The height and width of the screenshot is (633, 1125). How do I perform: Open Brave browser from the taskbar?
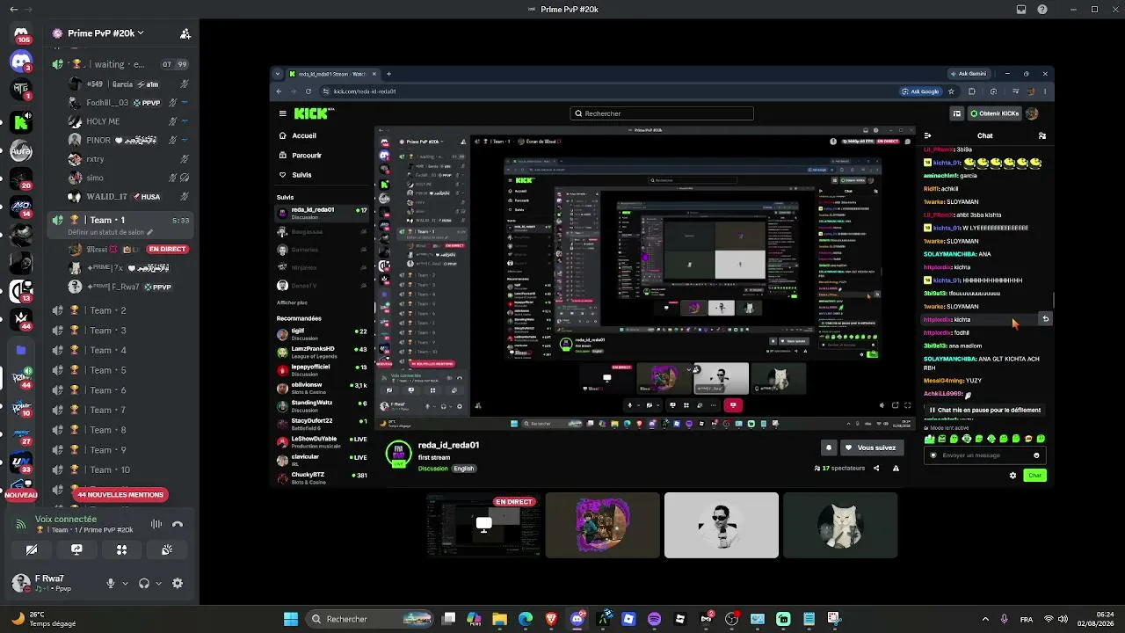[551, 619]
